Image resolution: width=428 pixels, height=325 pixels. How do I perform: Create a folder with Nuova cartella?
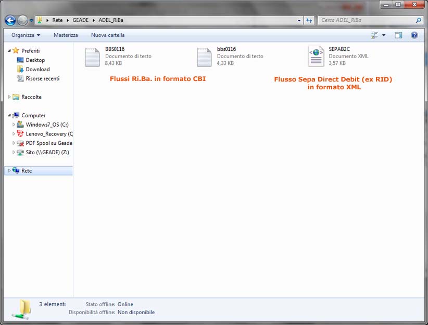[x=108, y=35]
